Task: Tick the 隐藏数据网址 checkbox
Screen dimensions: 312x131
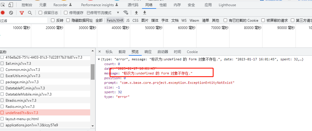Action: [x=68, y=20]
